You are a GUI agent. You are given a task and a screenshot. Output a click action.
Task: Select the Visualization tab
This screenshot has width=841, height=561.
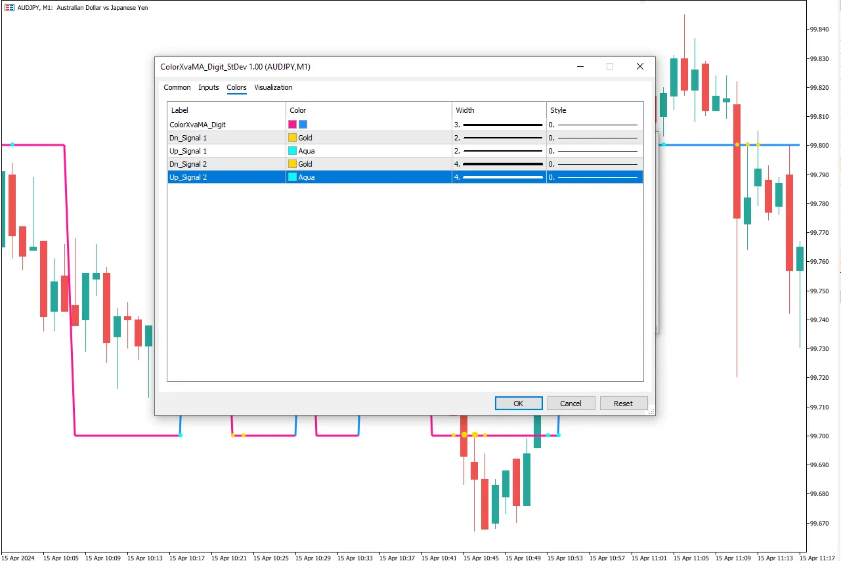tap(273, 87)
